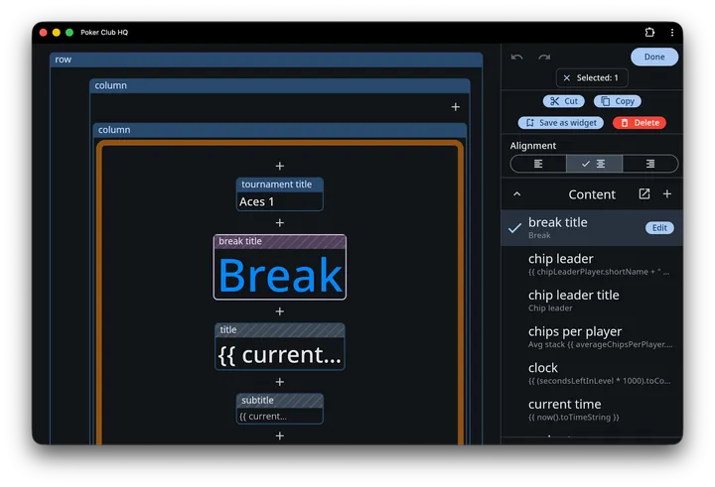Clear selection with X in Selected: 1 chip

pos(566,78)
